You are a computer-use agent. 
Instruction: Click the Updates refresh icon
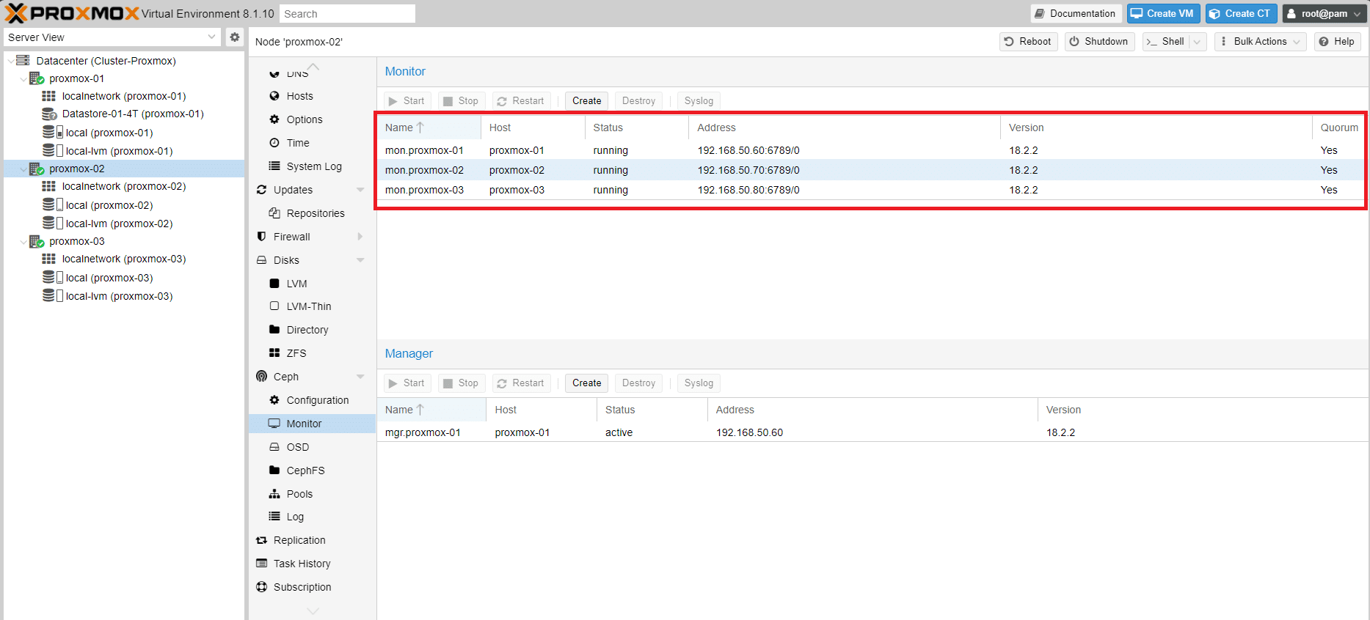[x=262, y=190]
